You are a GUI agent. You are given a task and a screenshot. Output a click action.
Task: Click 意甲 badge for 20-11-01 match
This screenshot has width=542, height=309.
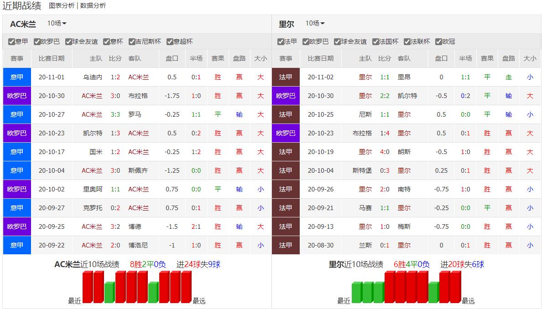point(17,77)
